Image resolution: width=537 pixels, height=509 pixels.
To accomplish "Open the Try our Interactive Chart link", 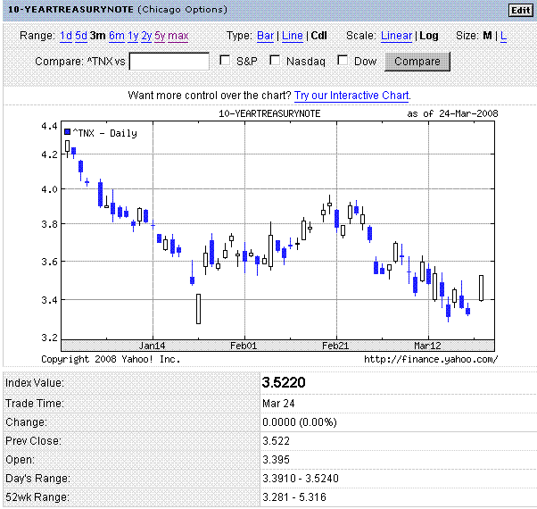I will point(352,95).
